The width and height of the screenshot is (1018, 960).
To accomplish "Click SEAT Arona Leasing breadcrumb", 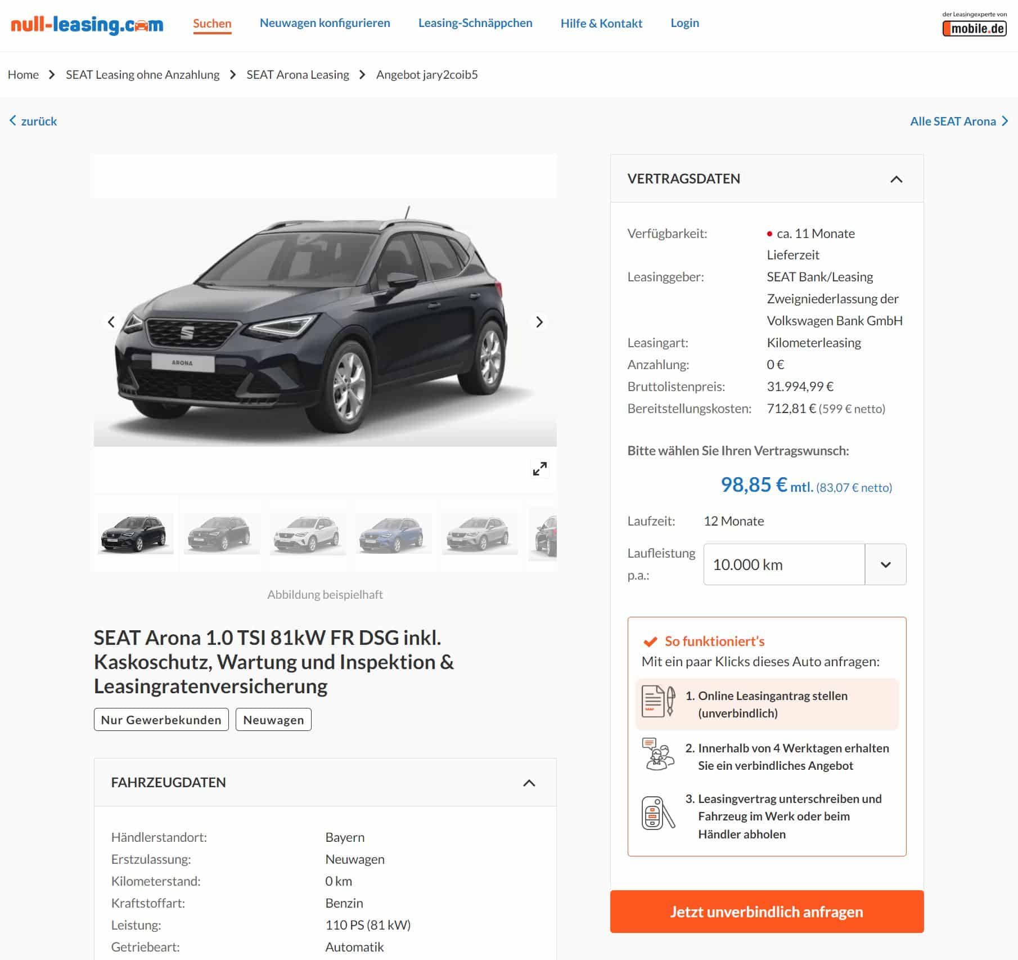I will [298, 75].
